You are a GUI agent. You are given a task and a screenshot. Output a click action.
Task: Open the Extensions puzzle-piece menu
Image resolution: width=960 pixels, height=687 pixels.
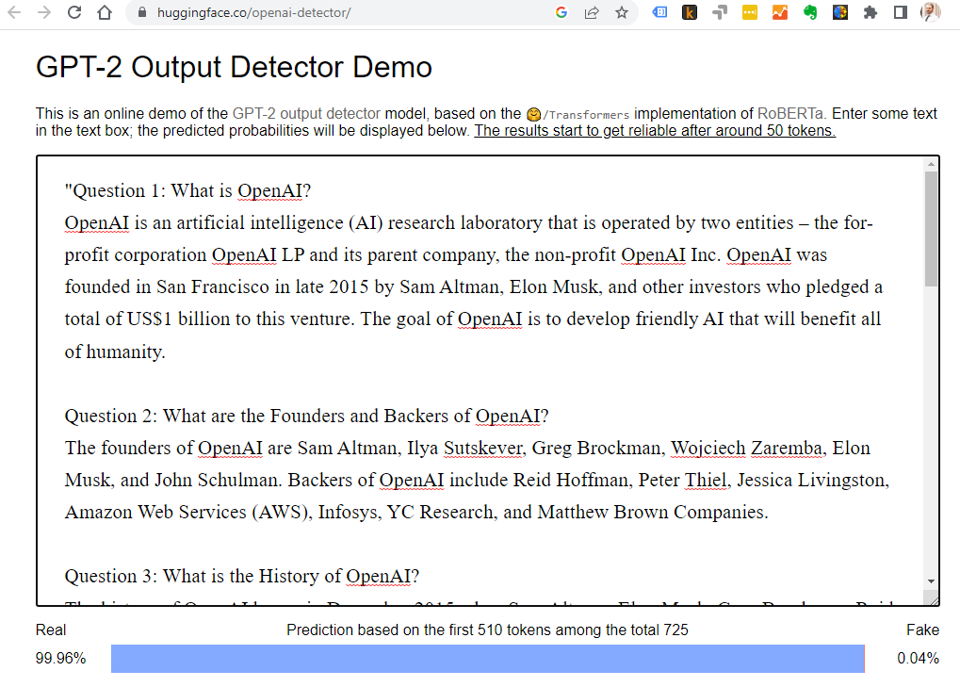click(870, 12)
